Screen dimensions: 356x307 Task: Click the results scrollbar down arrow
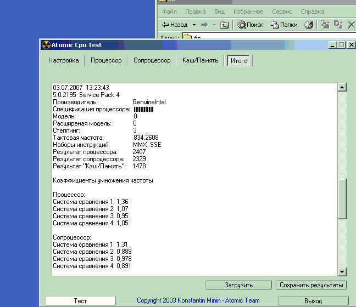coord(342,271)
